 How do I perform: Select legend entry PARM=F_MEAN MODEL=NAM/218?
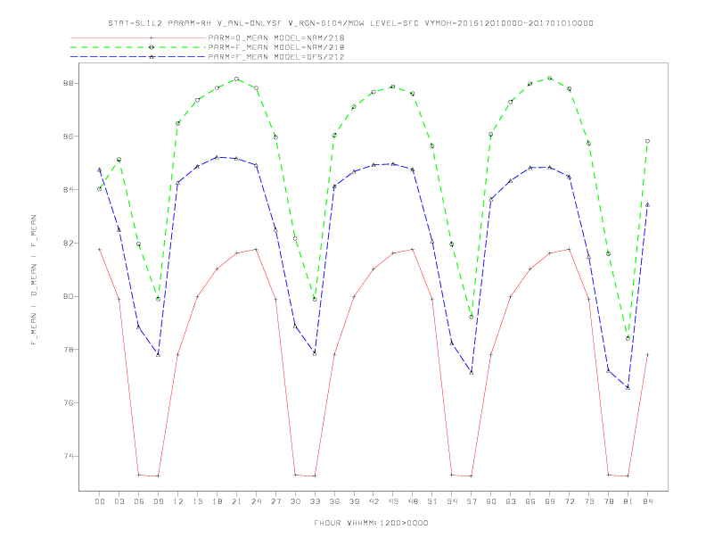point(276,47)
